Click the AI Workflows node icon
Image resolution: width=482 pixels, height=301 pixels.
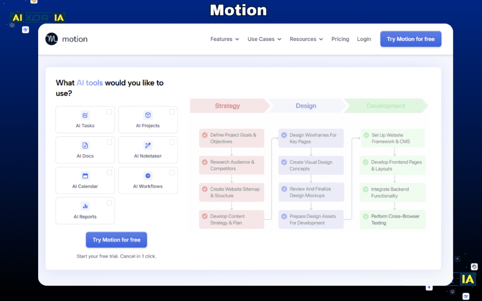point(148,175)
